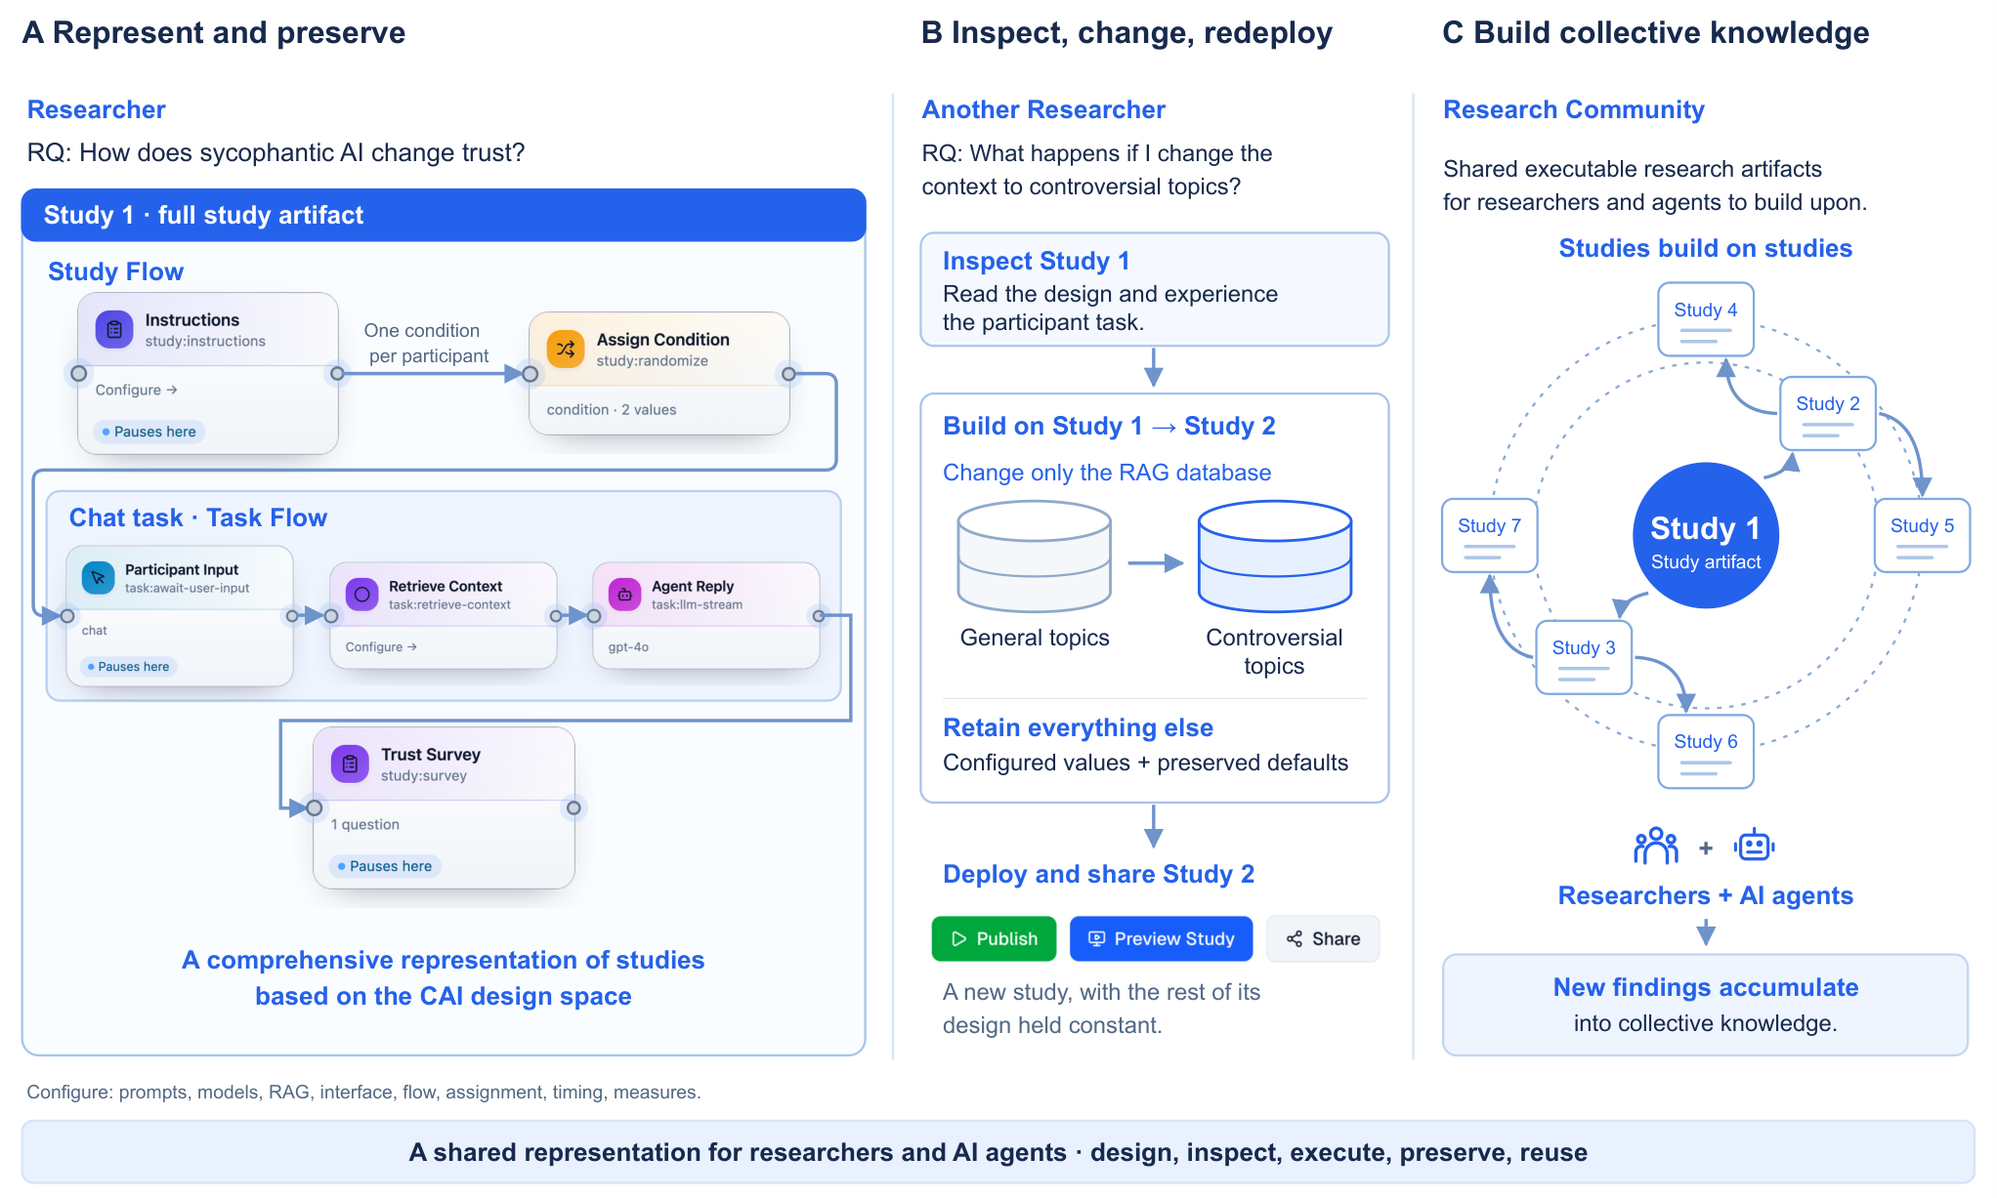Click the researchers group icon

1656,846
